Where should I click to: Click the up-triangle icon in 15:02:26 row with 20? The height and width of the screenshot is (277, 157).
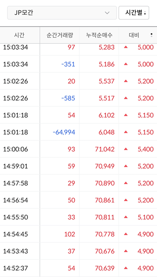click(x=126, y=81)
